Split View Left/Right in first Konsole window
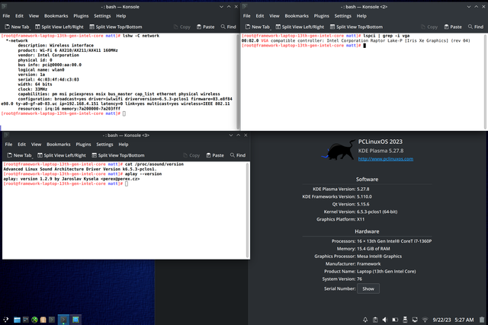This screenshot has width=488, height=325. [59, 27]
